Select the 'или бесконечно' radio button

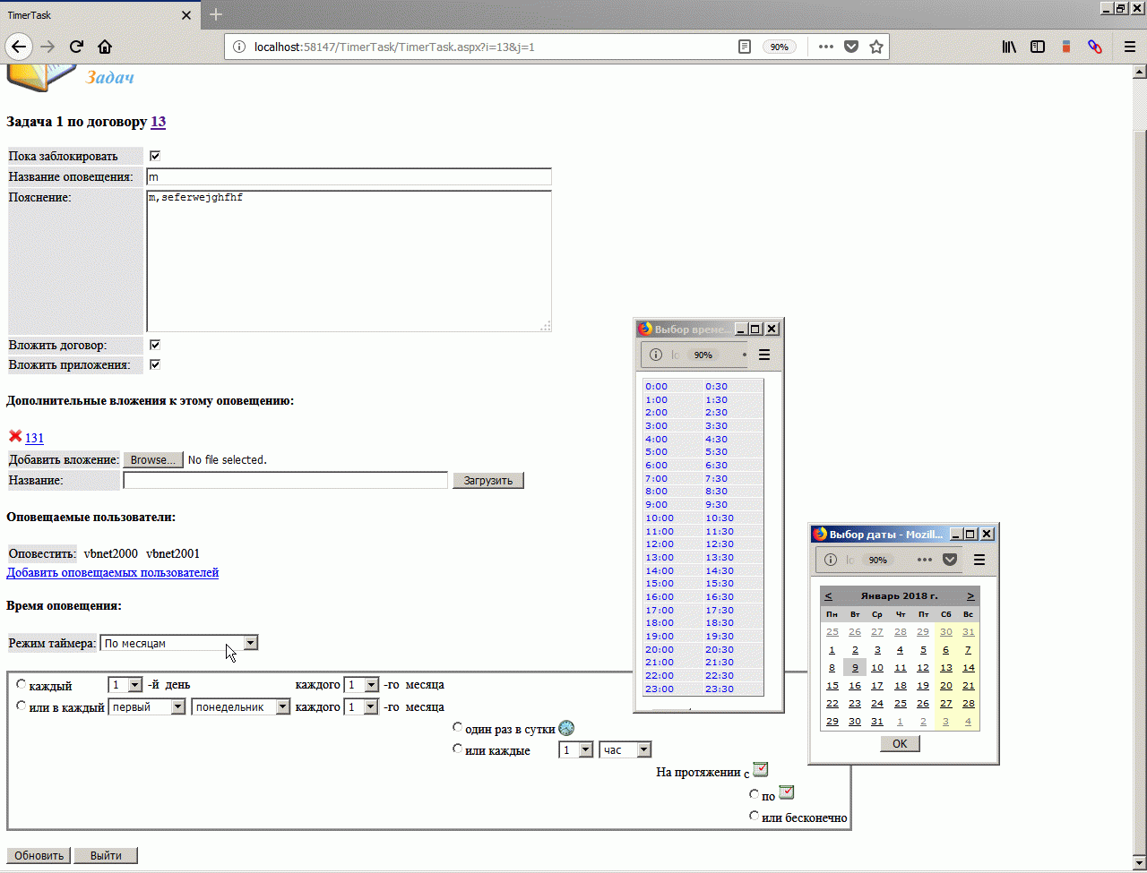coord(754,816)
